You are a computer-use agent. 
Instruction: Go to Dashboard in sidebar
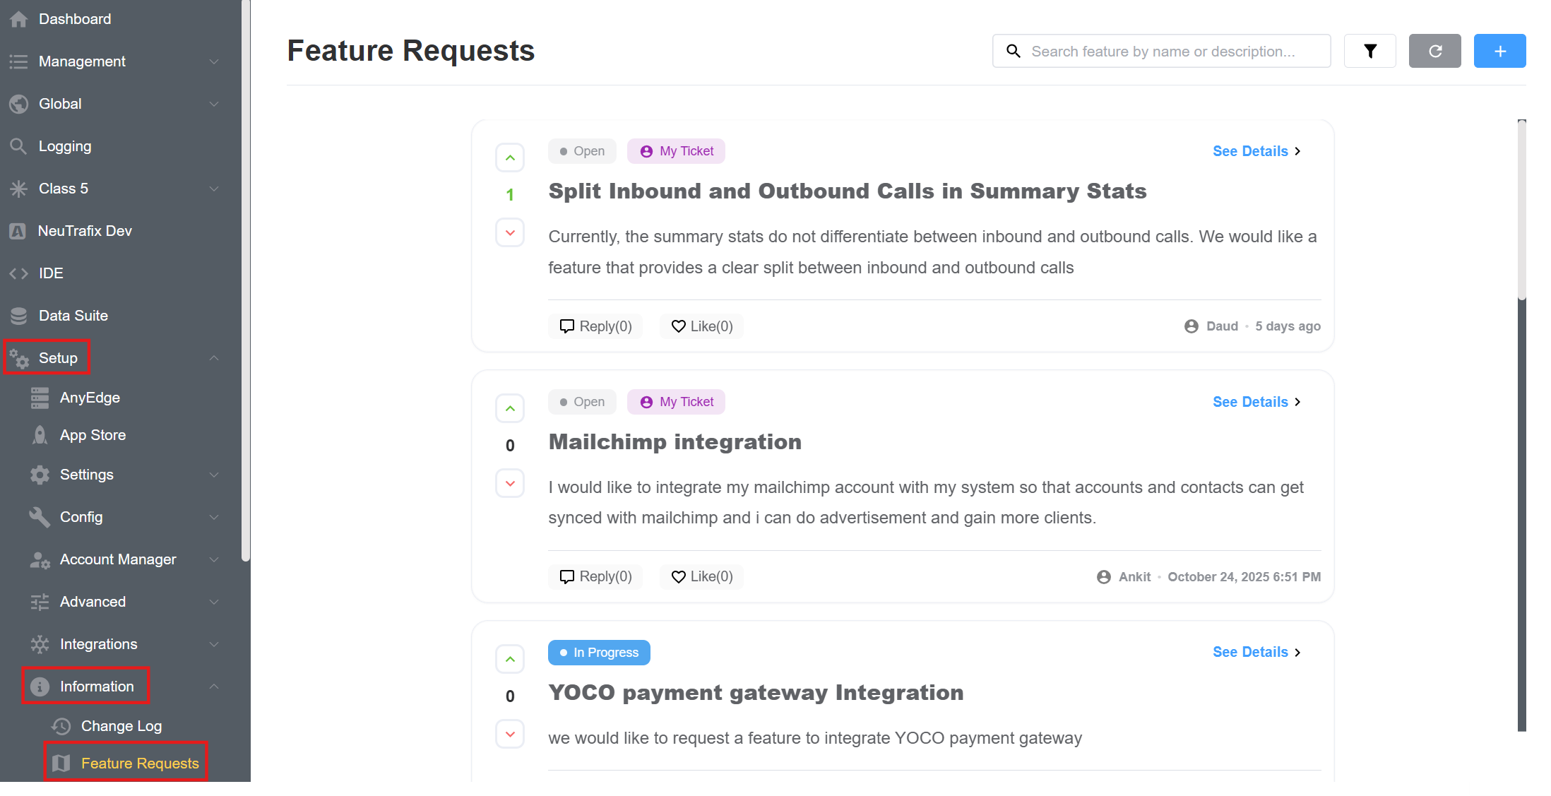pos(74,19)
